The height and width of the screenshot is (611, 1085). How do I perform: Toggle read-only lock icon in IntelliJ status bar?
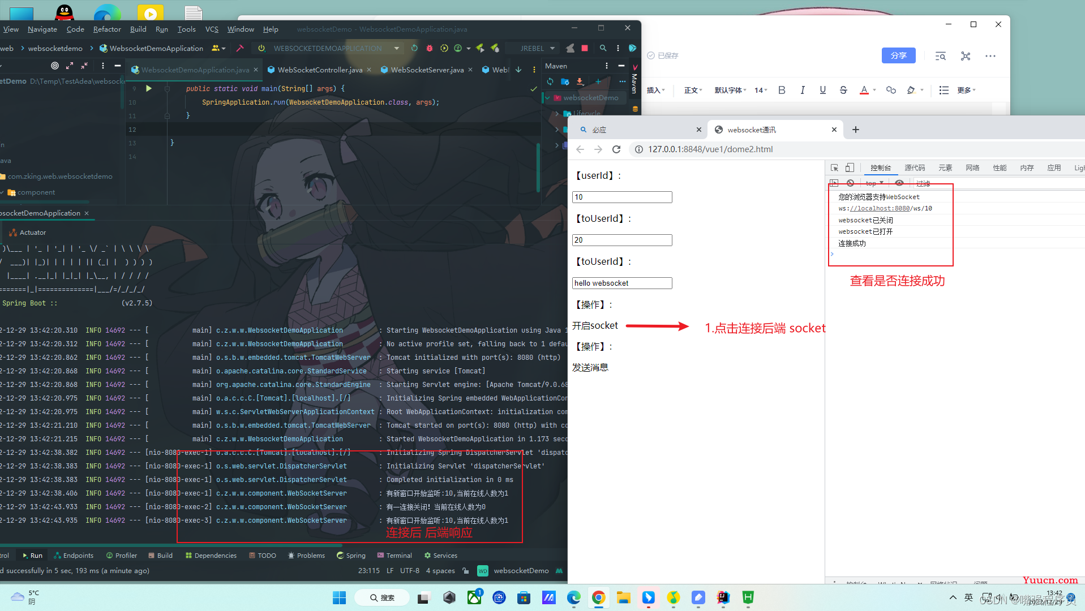(x=465, y=571)
